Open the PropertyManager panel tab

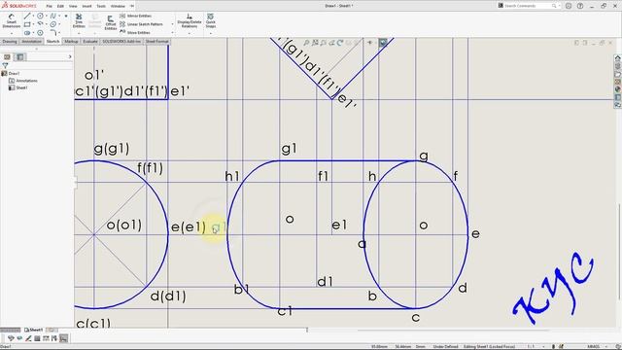point(19,57)
